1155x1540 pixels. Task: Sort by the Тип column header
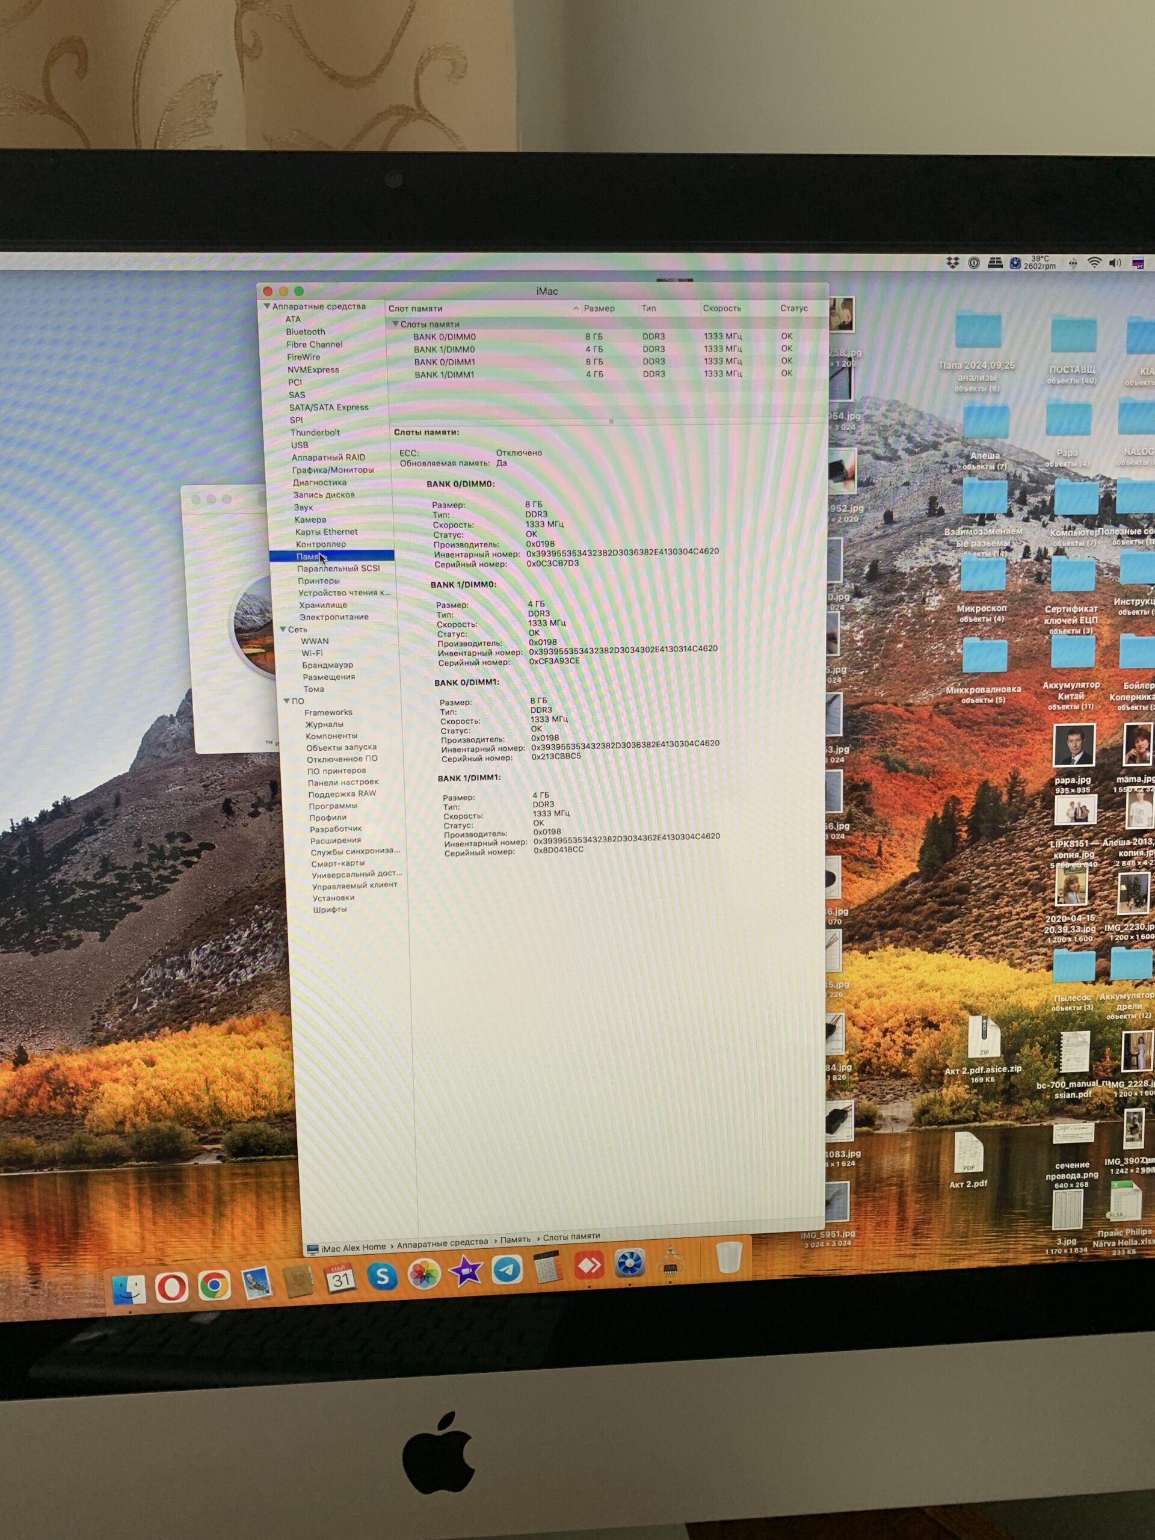648,308
